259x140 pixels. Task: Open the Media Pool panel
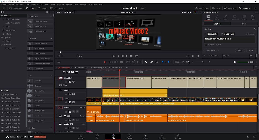click(x=16, y=8)
